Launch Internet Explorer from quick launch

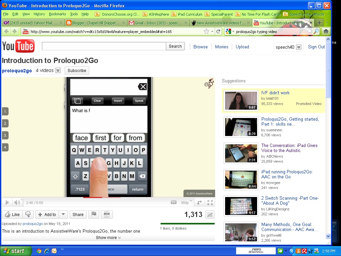[x=47, y=251]
